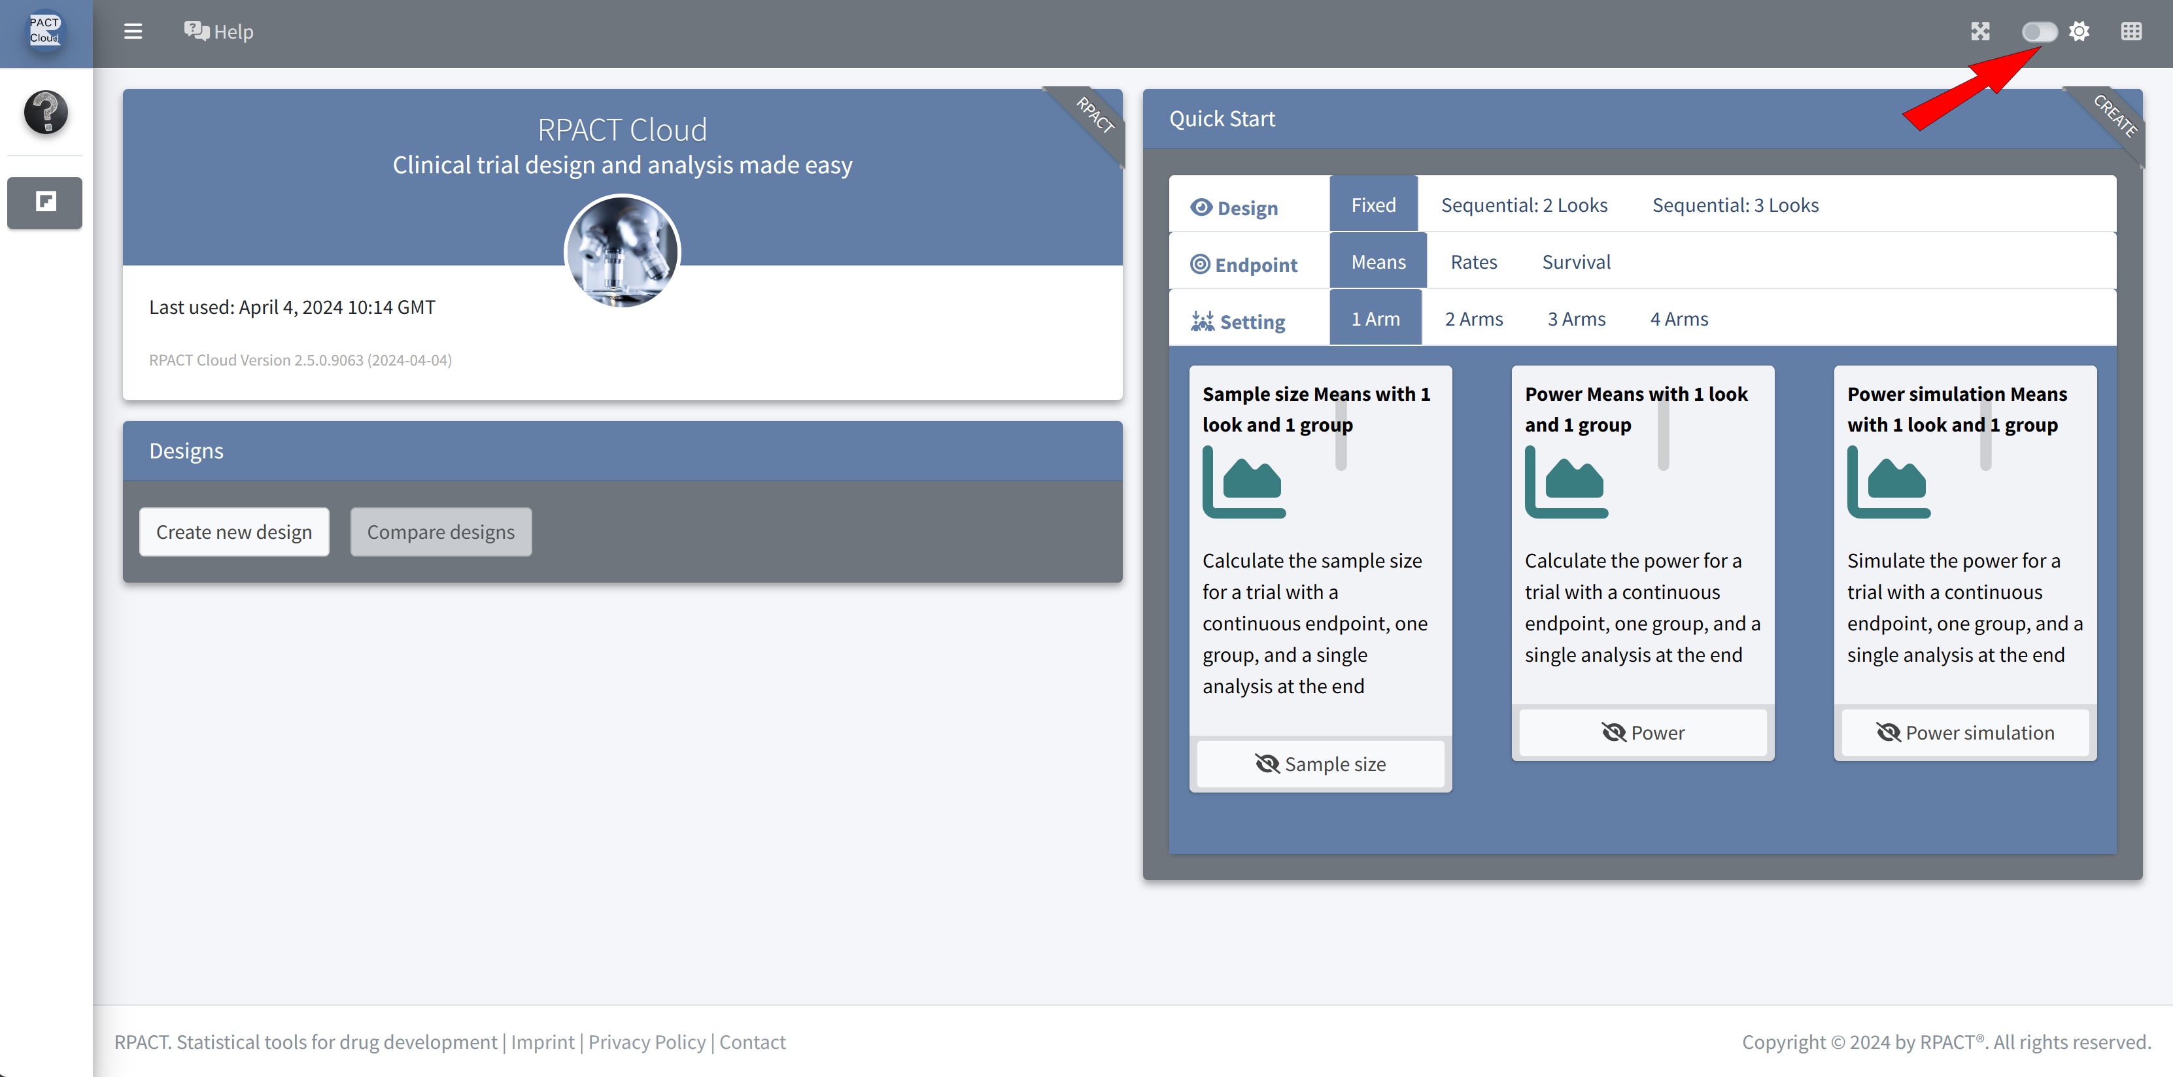Choose Sequential: 3 Looks design
Viewport: 2173px width, 1077px height.
(1734, 205)
